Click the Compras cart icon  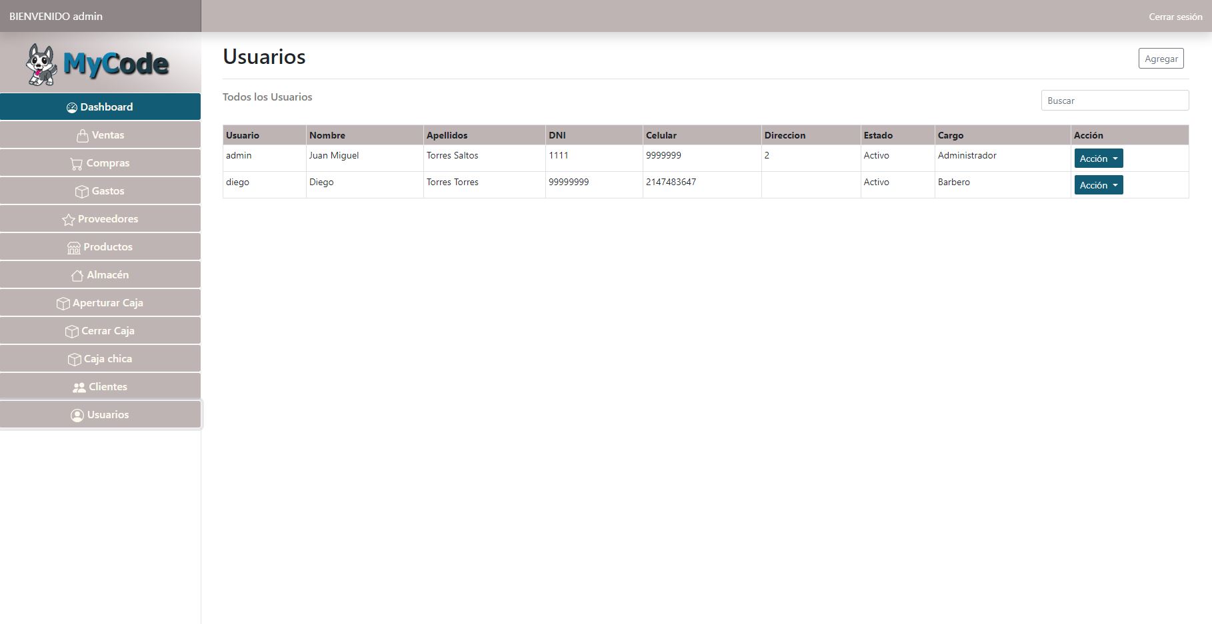click(77, 164)
